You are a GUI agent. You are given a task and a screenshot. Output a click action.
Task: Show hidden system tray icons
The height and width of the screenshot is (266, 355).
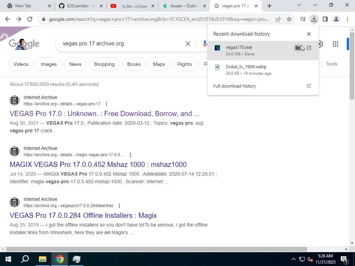point(293,259)
